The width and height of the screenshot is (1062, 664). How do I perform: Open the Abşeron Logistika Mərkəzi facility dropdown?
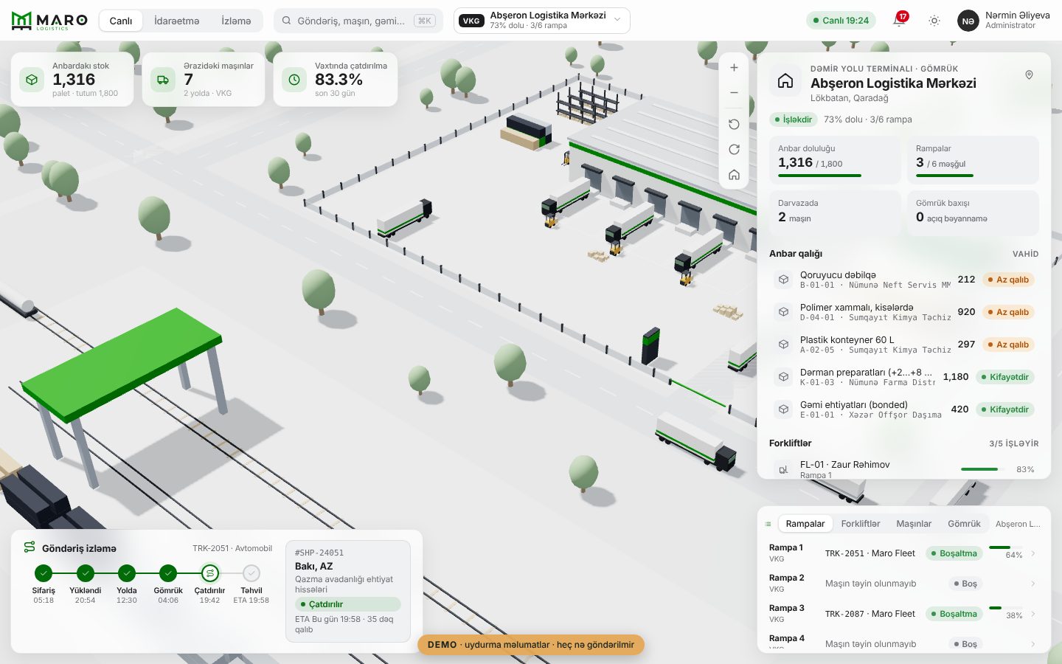tap(542, 21)
